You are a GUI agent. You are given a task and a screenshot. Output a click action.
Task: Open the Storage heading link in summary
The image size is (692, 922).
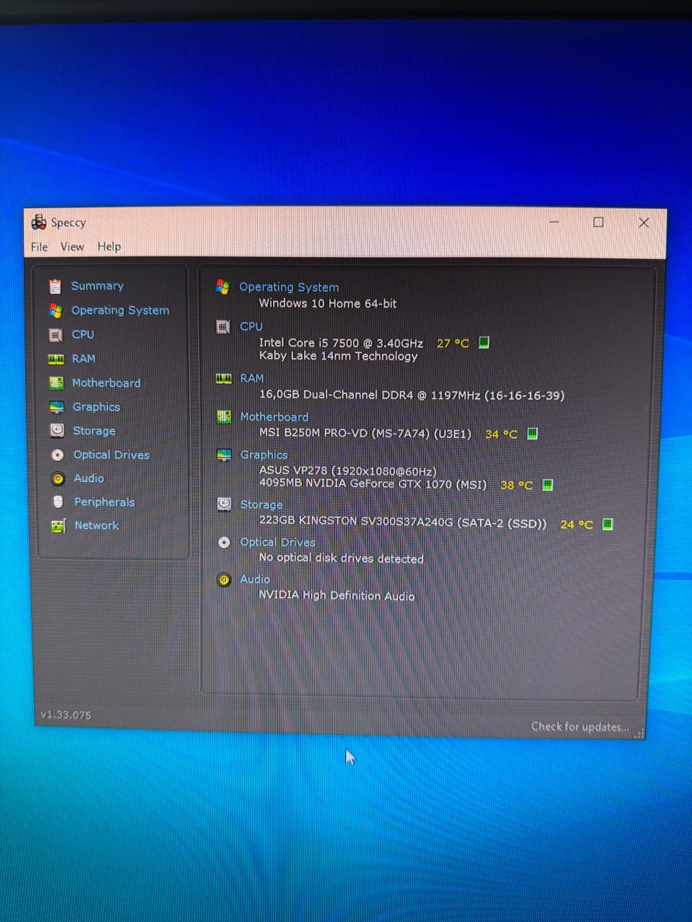pyautogui.click(x=261, y=505)
